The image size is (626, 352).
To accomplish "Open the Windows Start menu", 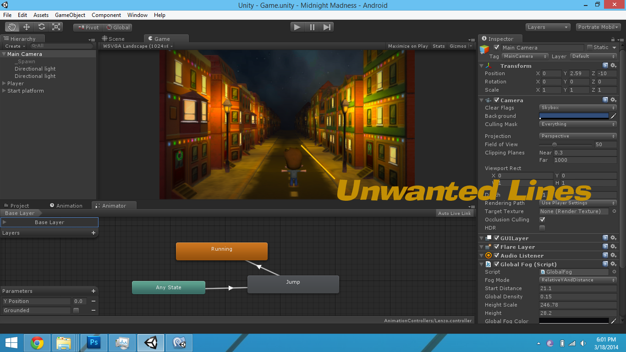I will 11,343.
